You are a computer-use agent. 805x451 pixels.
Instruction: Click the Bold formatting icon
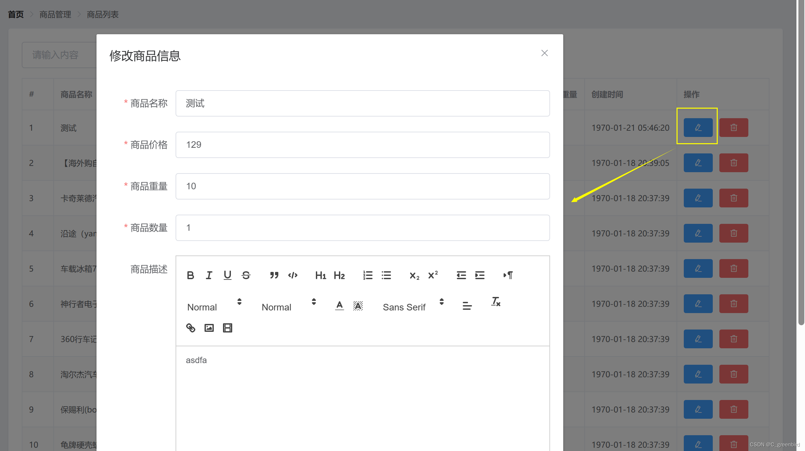point(190,275)
